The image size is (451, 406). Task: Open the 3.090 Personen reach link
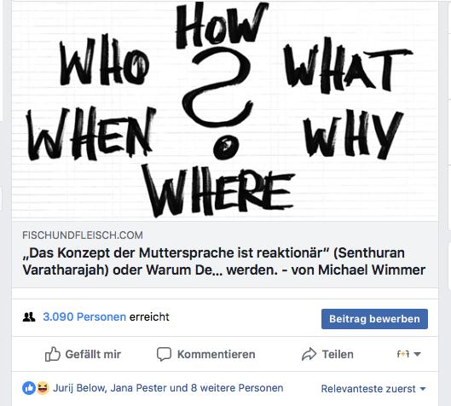tap(84, 316)
